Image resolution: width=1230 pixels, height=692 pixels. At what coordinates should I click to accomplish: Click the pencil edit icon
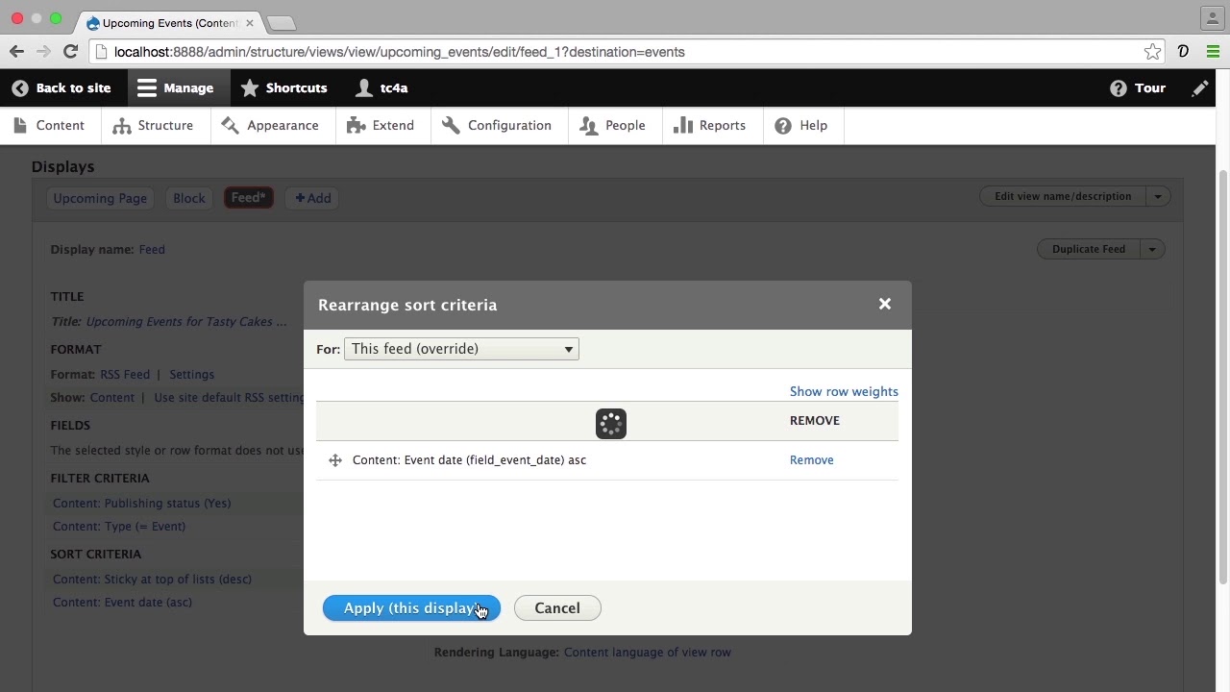click(1200, 87)
